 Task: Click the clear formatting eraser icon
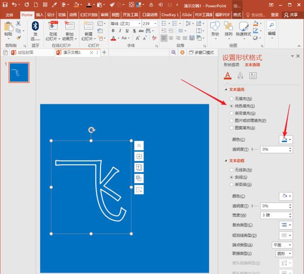pyautogui.click(x=154, y=38)
